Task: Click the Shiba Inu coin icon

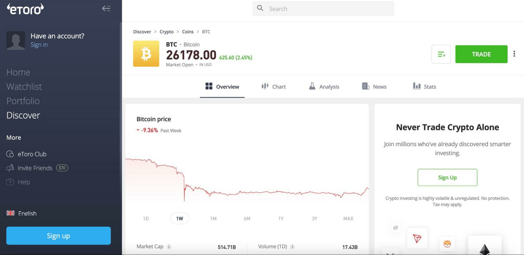Action: (x=448, y=244)
